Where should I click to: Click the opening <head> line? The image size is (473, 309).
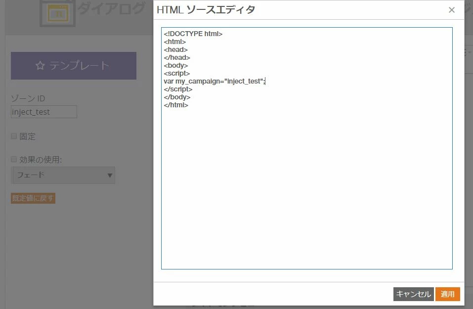pos(175,49)
